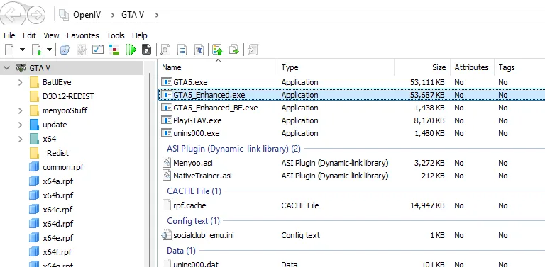Click OpenIV in the breadcrumb path

click(x=86, y=15)
